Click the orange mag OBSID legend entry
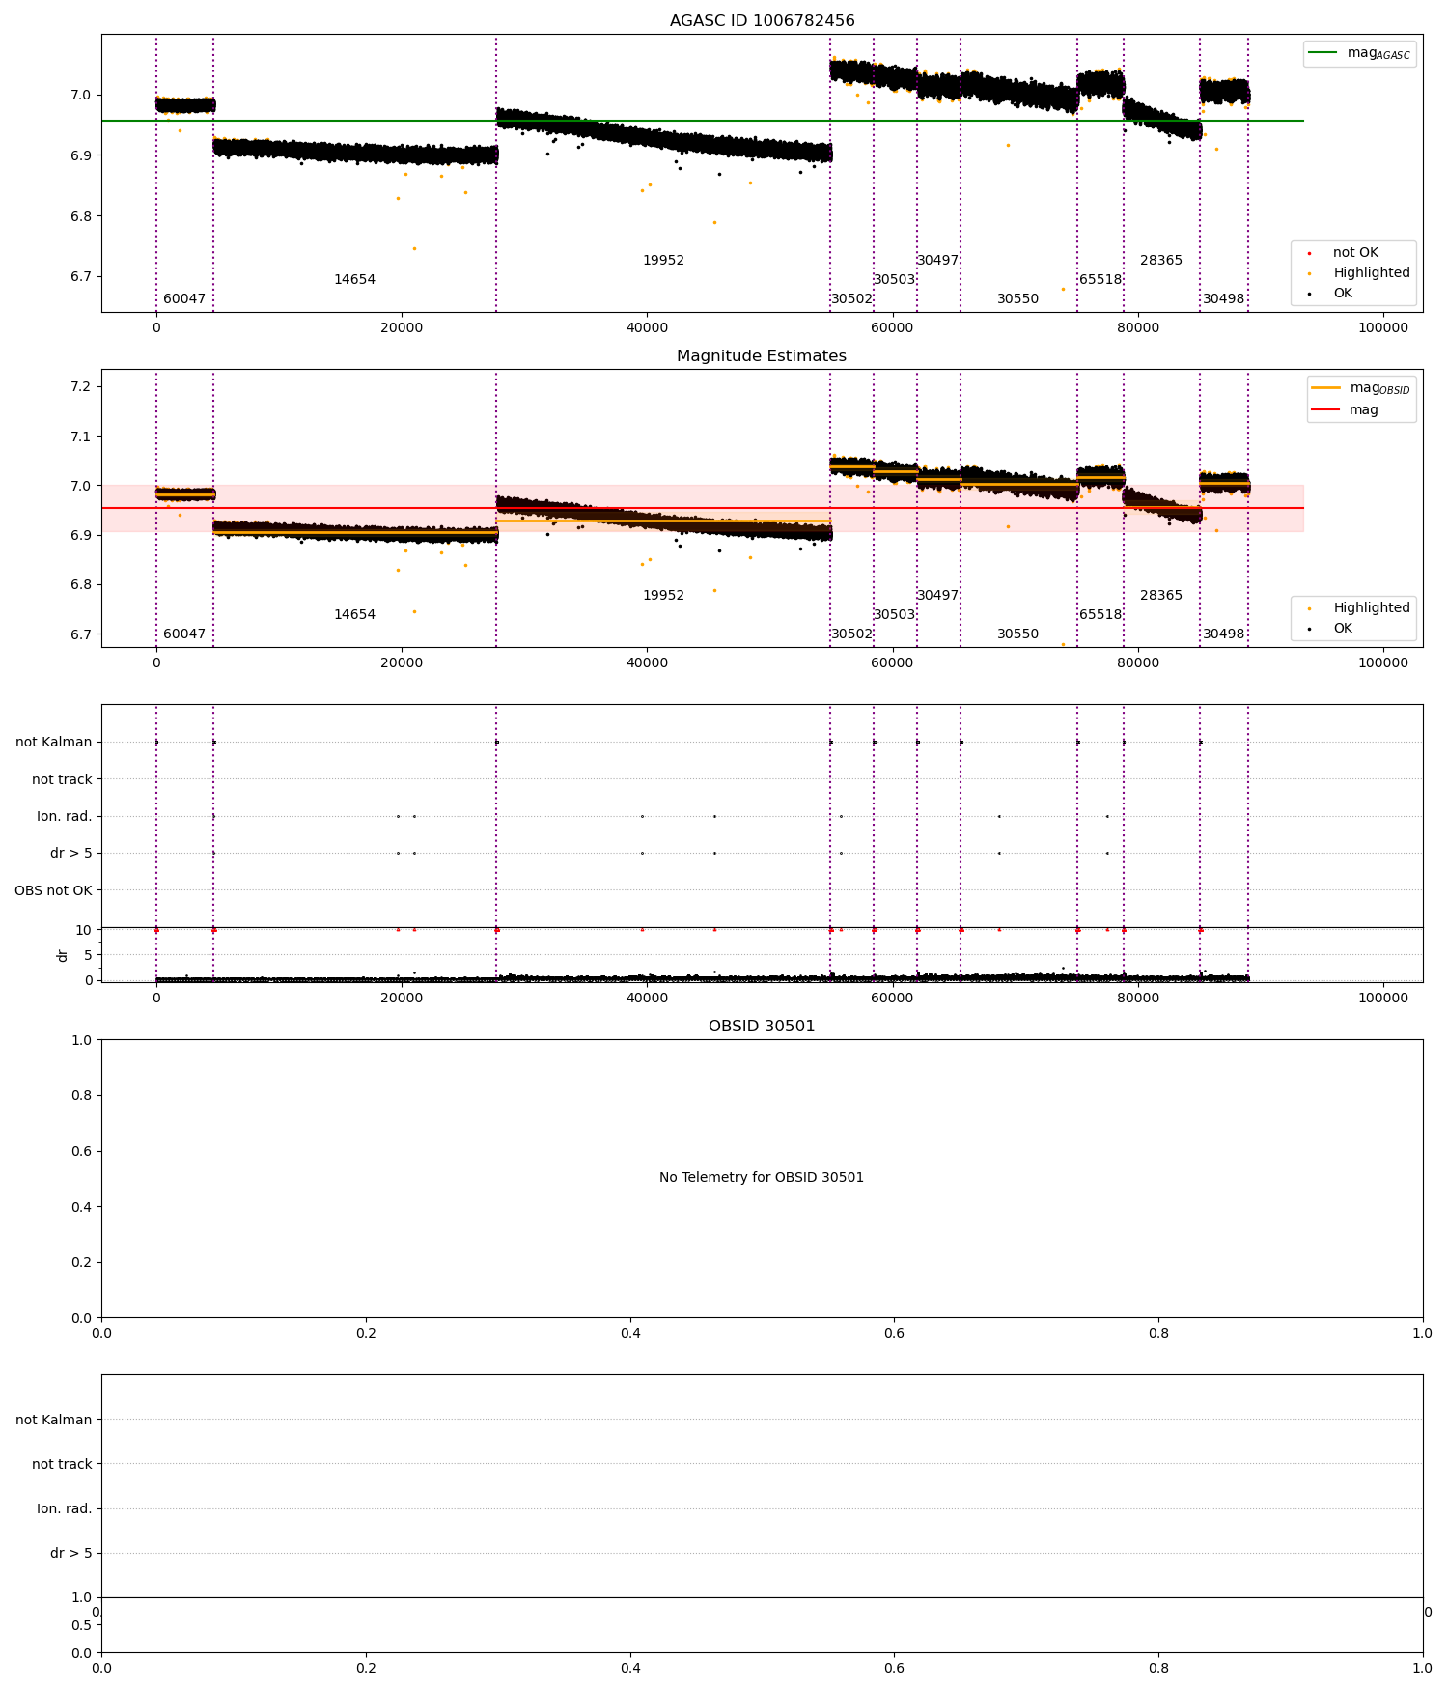1448x1690 pixels. (1361, 388)
